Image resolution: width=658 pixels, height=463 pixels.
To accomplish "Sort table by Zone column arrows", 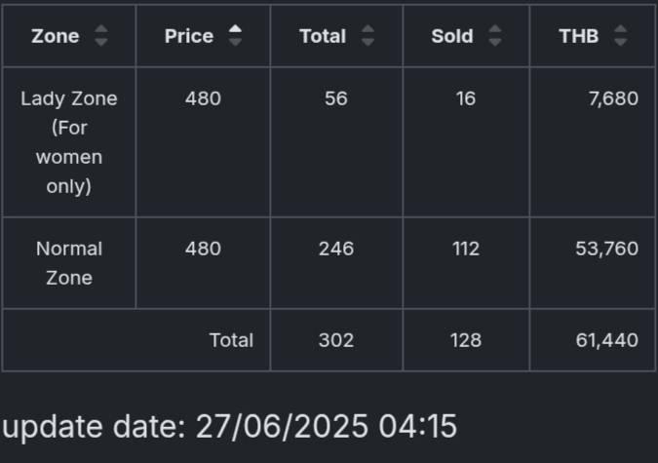I will pos(101,36).
